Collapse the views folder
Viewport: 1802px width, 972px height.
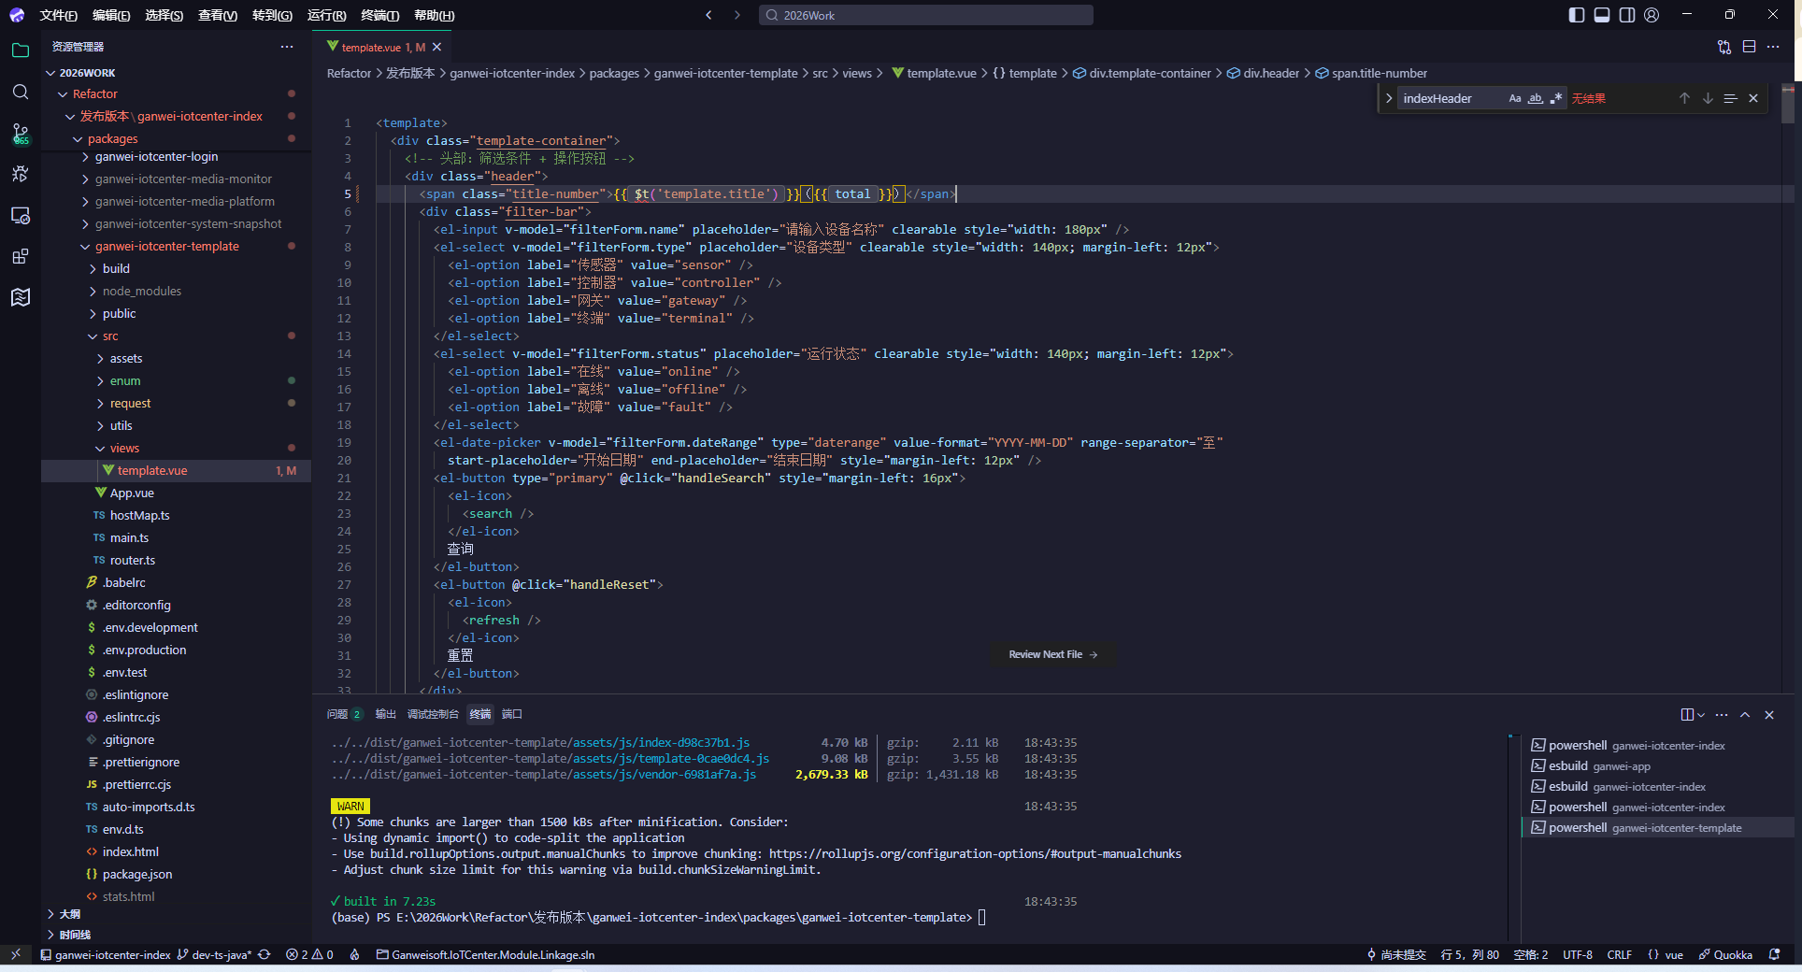point(124,448)
